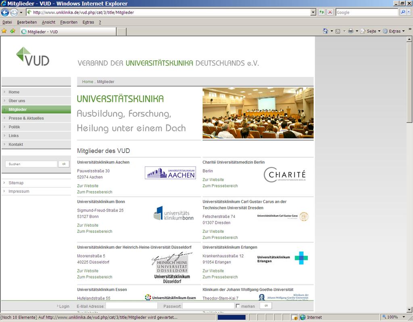The height and width of the screenshot is (322, 413).
Task: Open the Impressum link
Action: coord(19,192)
